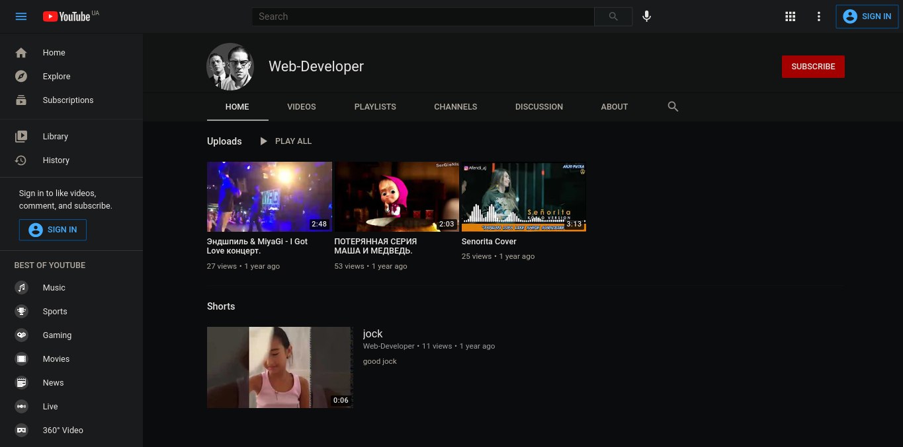Click the Senorita Cover video title
Image resolution: width=903 pixels, height=447 pixels.
489,242
